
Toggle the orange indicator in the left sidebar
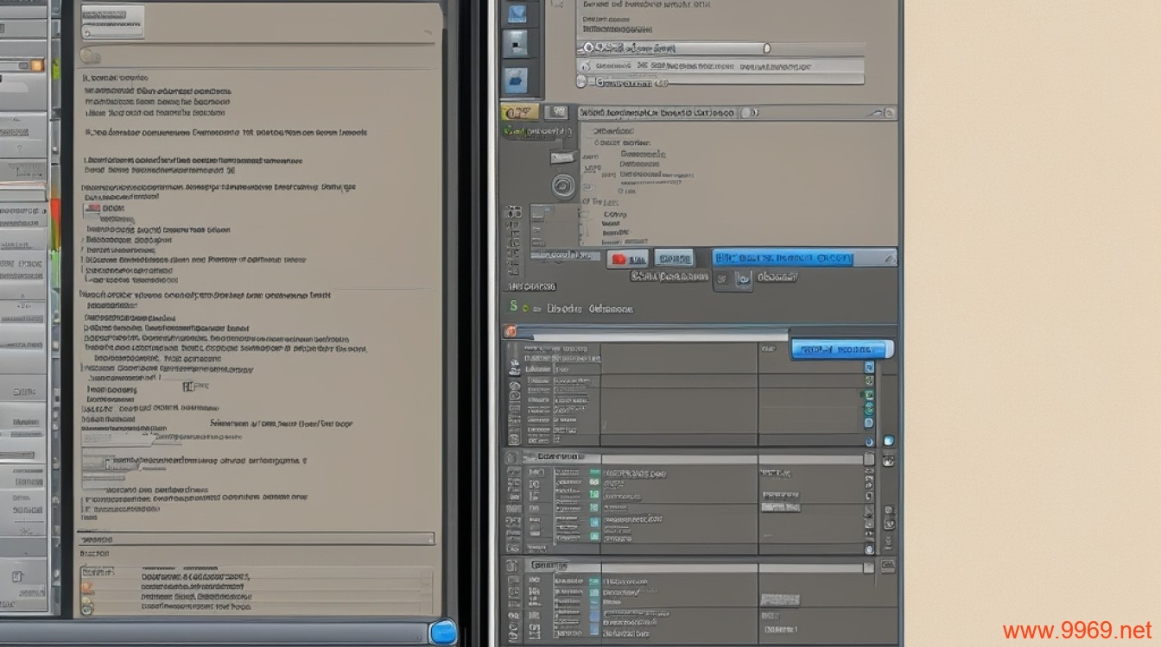pos(36,66)
